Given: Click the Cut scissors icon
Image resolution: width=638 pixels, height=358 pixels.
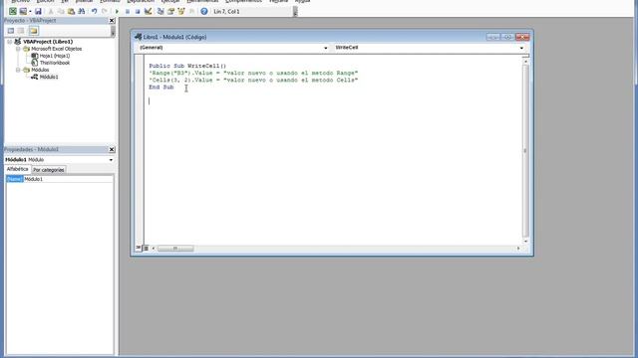Looking at the screenshot, I should 51,11.
